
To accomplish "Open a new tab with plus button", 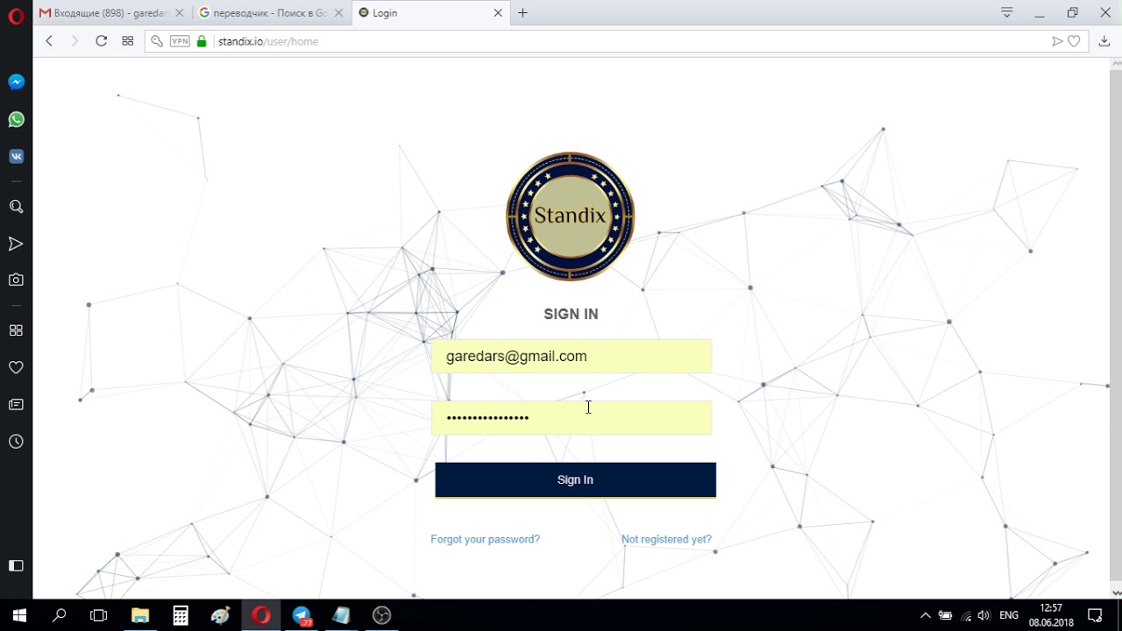I will coord(522,13).
